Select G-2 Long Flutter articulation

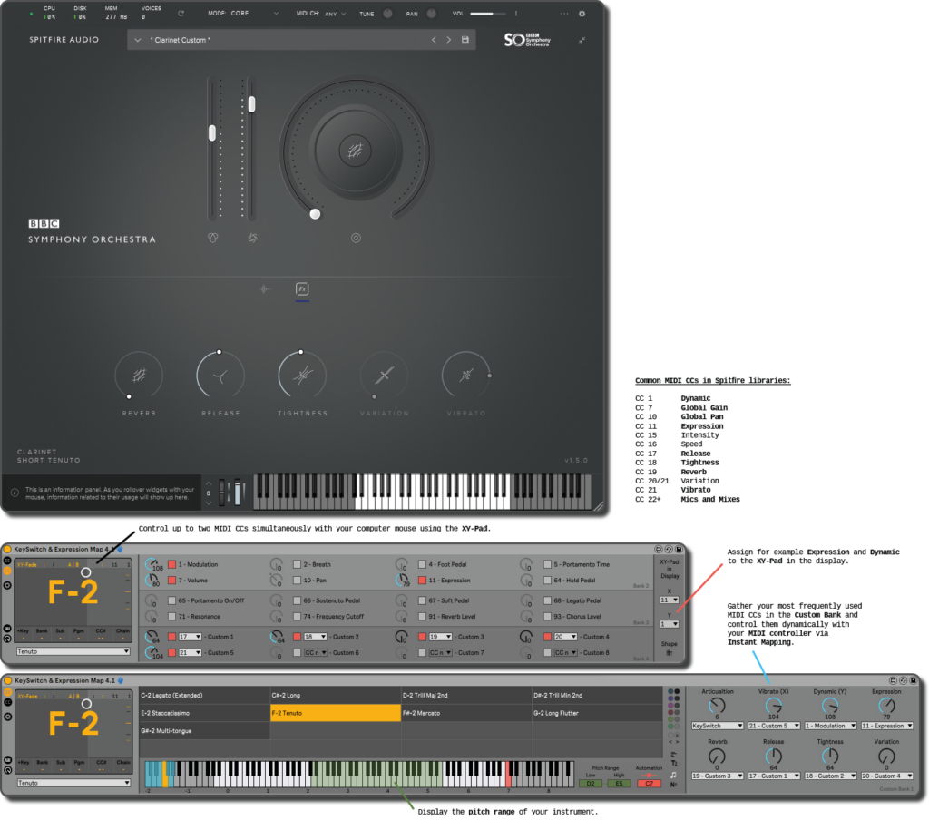[597, 713]
